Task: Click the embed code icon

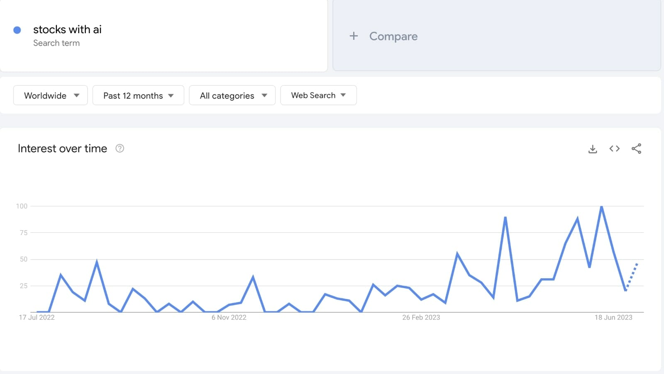Action: (615, 148)
